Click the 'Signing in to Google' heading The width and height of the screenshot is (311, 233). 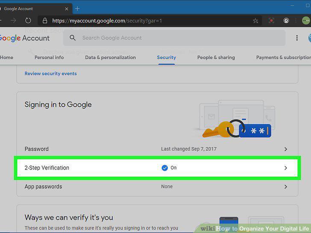pyautogui.click(x=58, y=105)
